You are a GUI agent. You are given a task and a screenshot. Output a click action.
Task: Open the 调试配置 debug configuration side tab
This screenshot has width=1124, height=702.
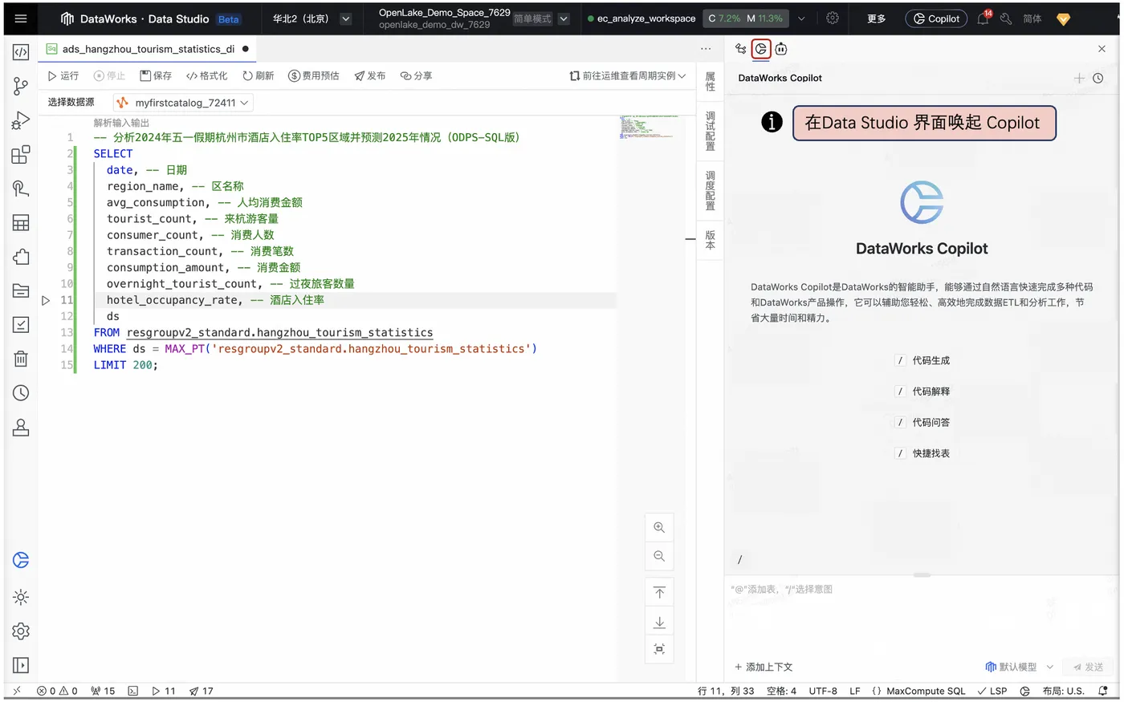pyautogui.click(x=711, y=131)
